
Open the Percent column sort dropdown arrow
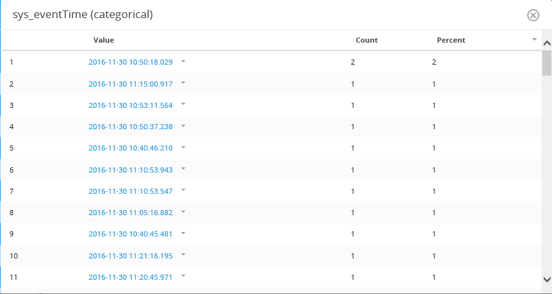[535, 39]
